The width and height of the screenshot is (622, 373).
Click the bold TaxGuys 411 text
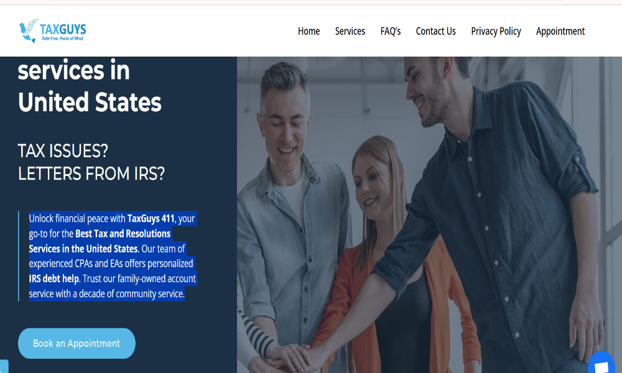pyautogui.click(x=151, y=218)
